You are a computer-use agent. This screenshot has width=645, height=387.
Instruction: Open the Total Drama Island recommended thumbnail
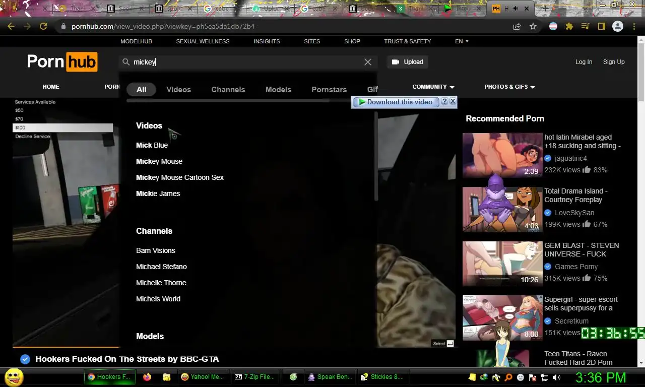(x=502, y=209)
